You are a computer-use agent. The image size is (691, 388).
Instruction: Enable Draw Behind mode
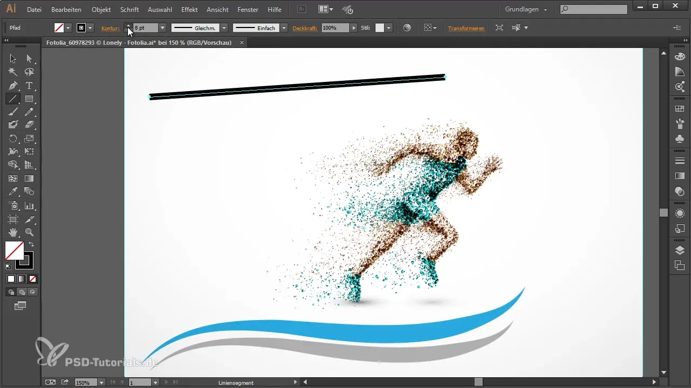click(22, 292)
